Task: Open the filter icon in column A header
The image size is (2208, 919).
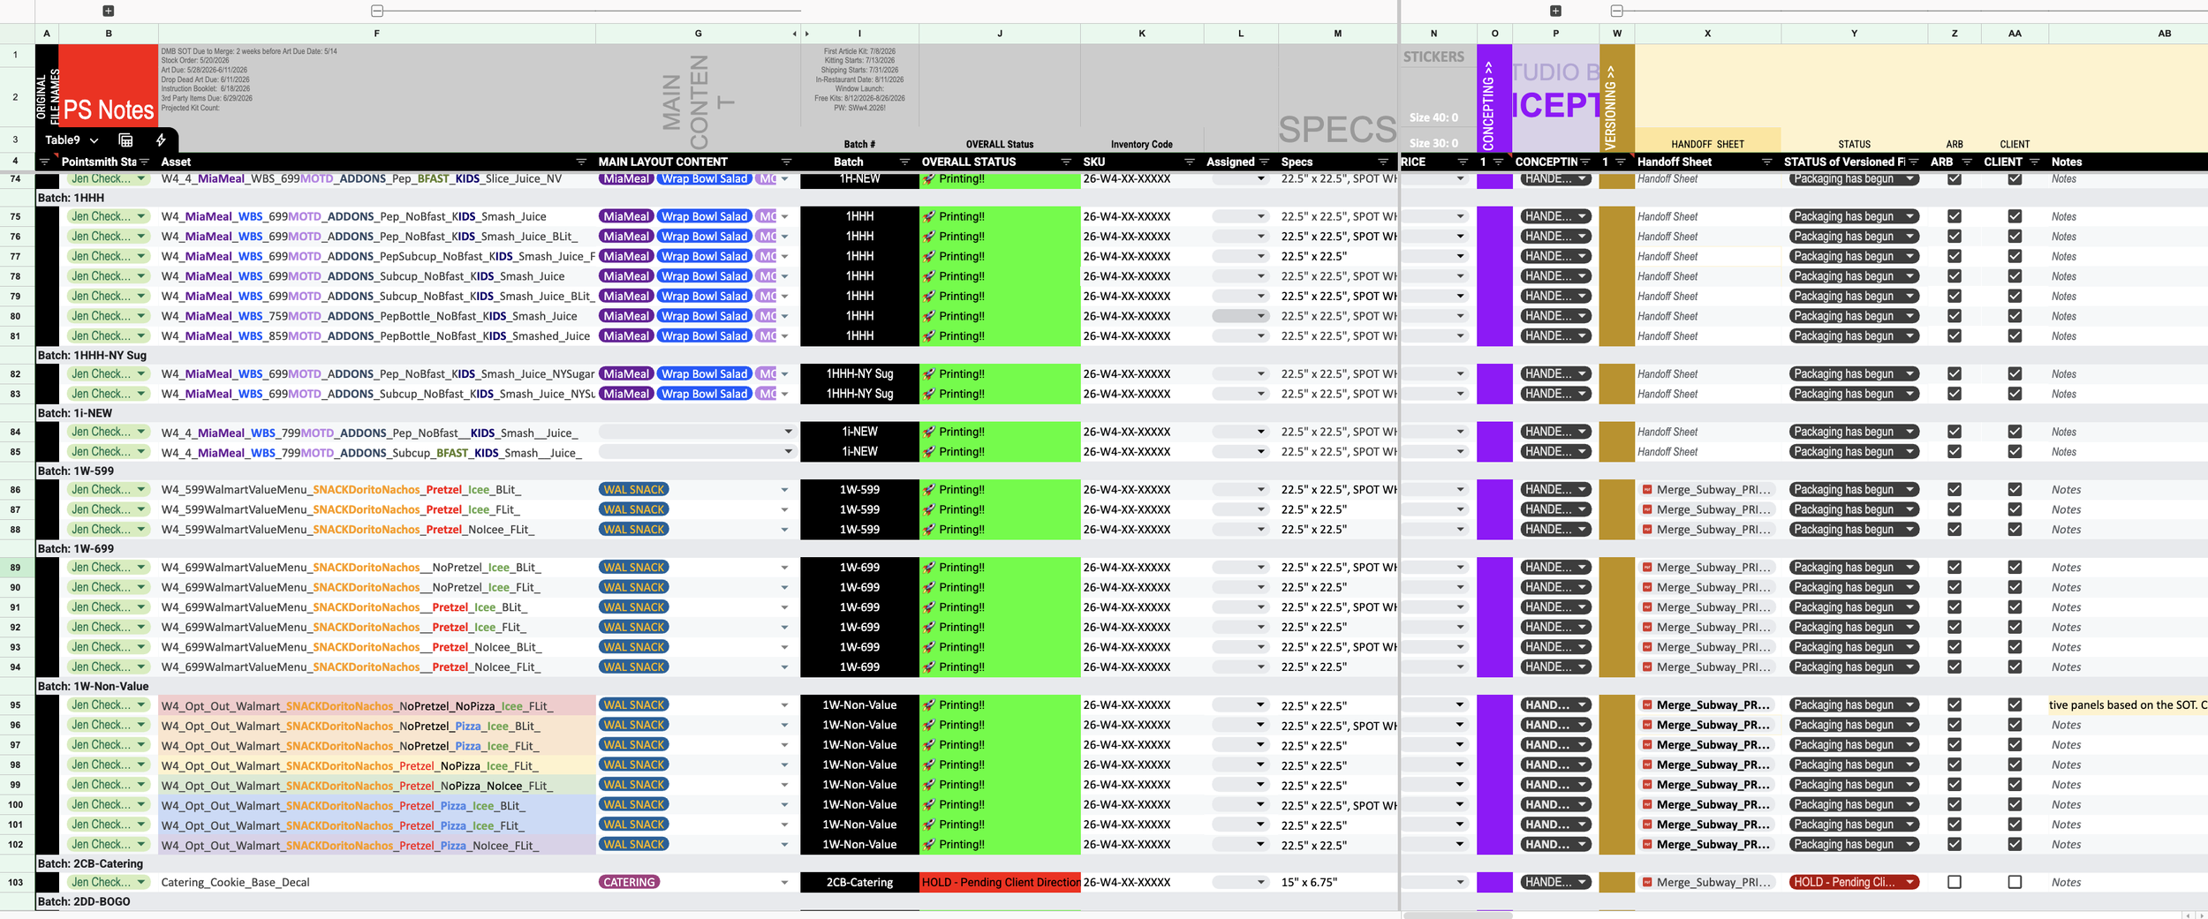Action: pos(44,162)
